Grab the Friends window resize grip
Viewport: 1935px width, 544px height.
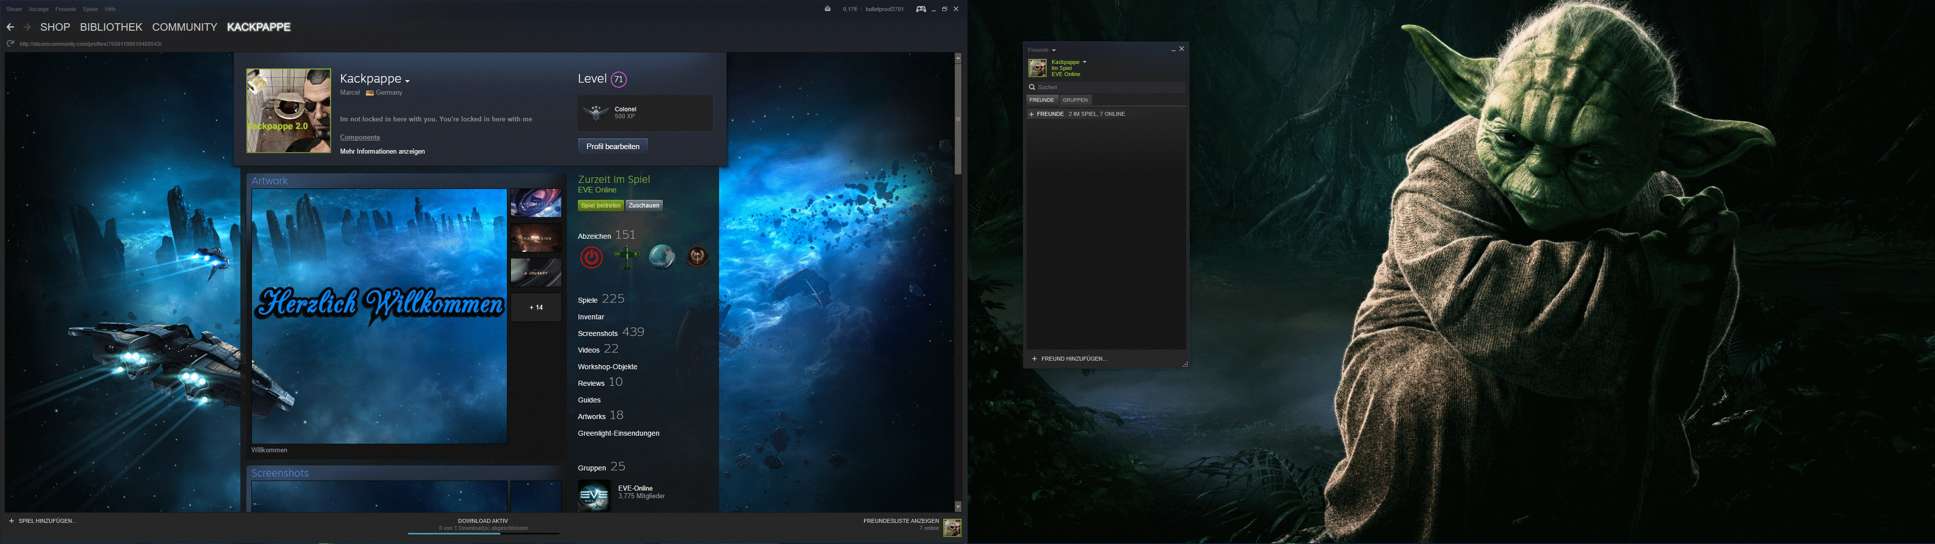[1185, 364]
